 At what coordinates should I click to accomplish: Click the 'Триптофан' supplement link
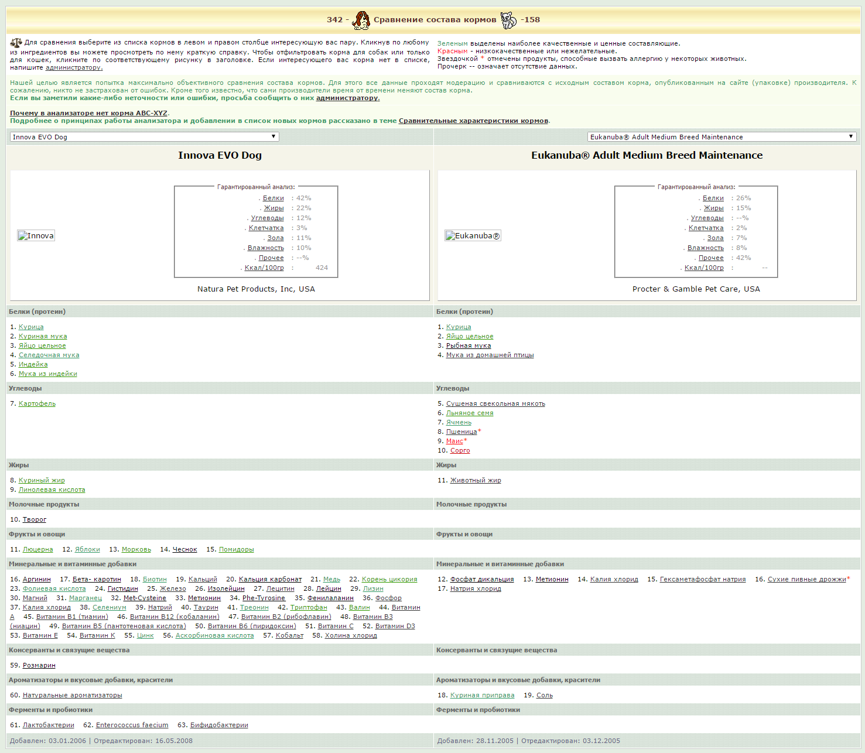309,608
